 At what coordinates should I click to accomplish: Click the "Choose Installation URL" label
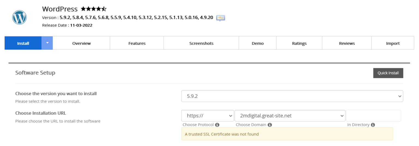[41, 113]
